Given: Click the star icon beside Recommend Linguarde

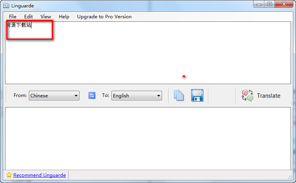Looking at the screenshot, I should [9, 175].
